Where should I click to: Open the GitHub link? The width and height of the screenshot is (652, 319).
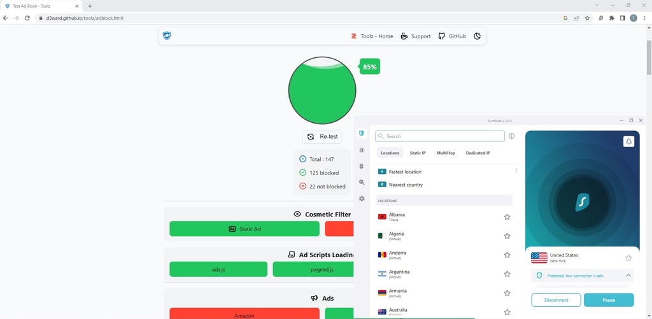[453, 36]
